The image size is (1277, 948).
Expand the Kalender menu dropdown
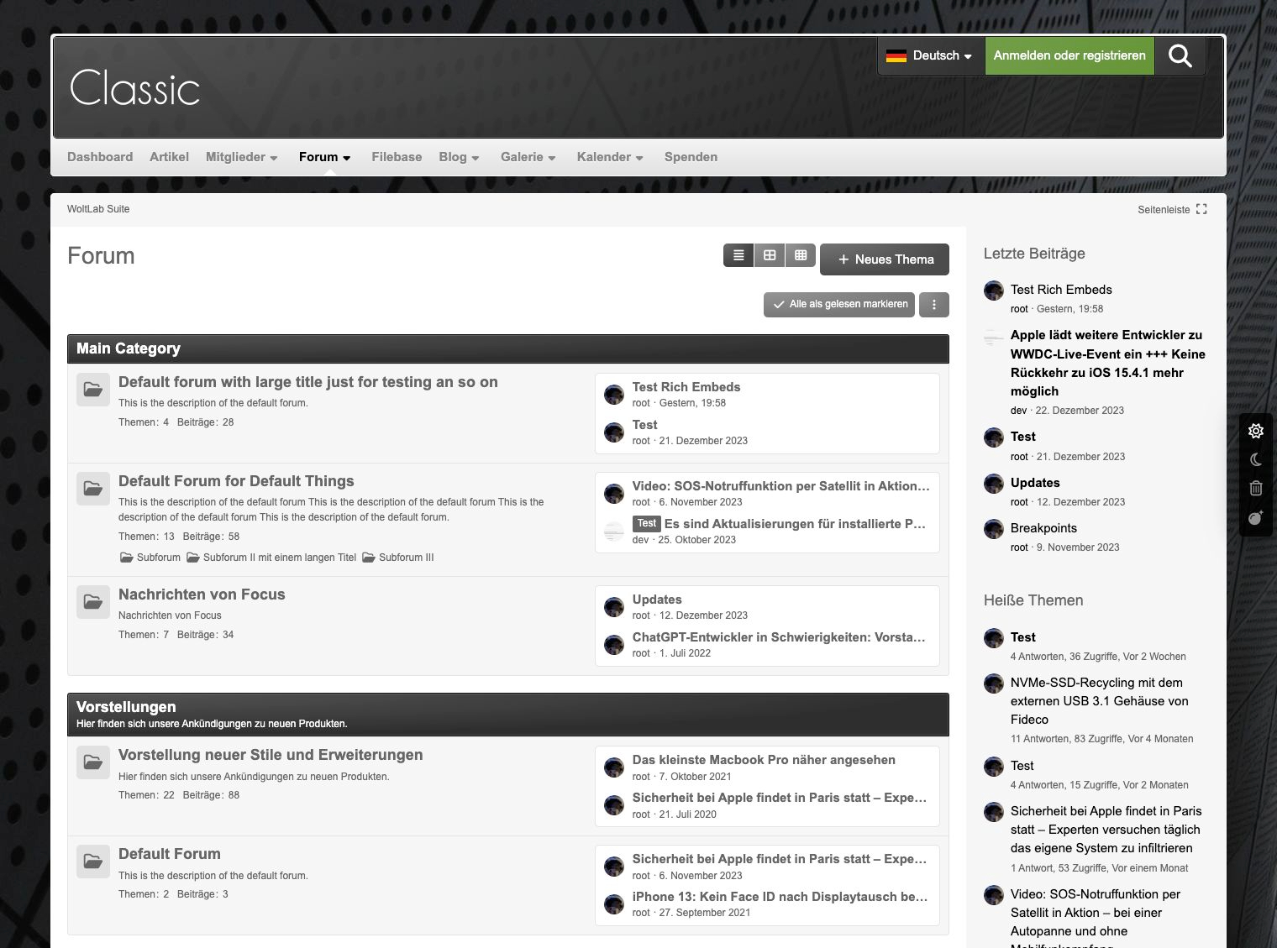610,157
